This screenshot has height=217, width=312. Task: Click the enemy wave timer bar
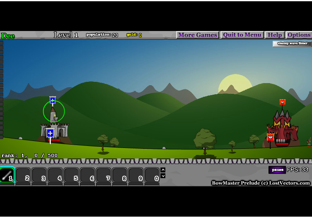[292, 43]
